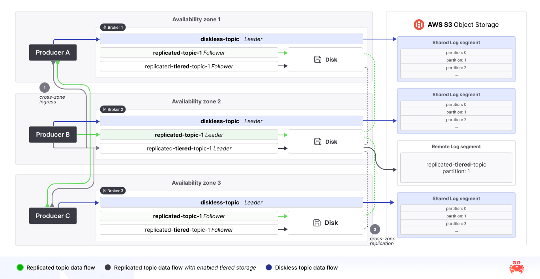This screenshot has height=279, width=540.
Task: Click the cross-zone replication marker numbered 2
Action: (x=375, y=229)
